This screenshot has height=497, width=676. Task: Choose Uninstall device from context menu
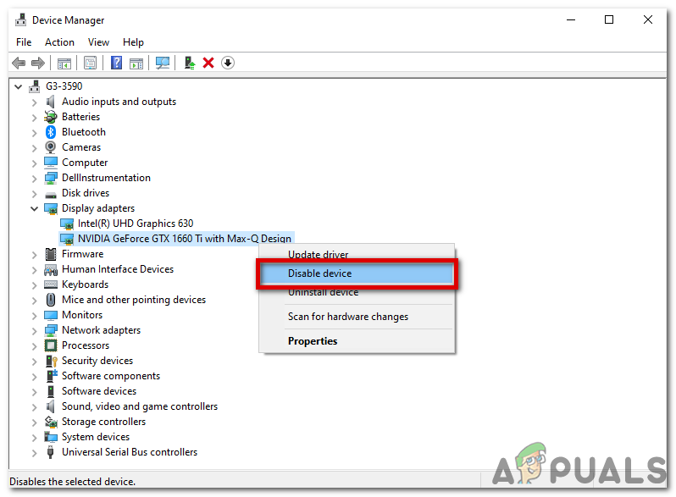pos(324,292)
